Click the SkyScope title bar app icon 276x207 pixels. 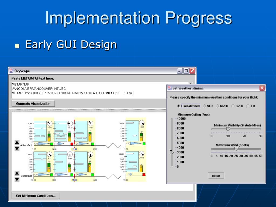[11, 71]
